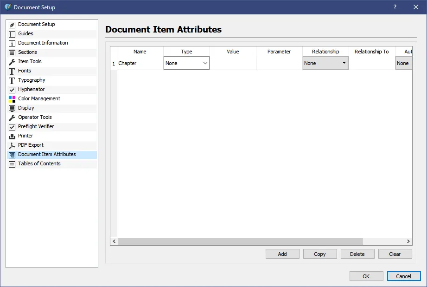Click the Relationship To column header
Image resolution: width=427 pixels, height=287 pixels.
[372, 52]
